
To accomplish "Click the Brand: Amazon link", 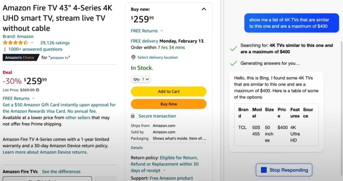I will tap(18, 36).
